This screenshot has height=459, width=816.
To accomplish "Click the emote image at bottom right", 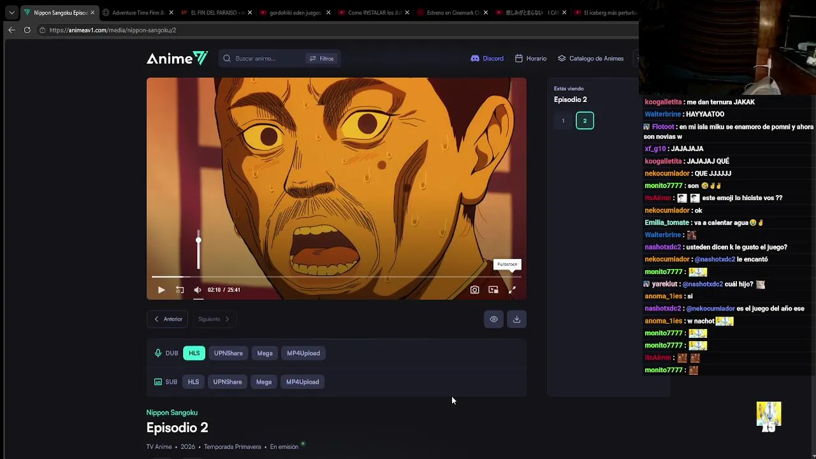I will click(x=769, y=416).
